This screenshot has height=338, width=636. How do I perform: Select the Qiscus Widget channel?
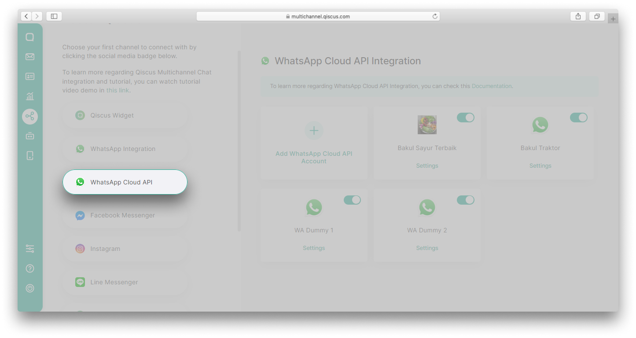coord(125,115)
